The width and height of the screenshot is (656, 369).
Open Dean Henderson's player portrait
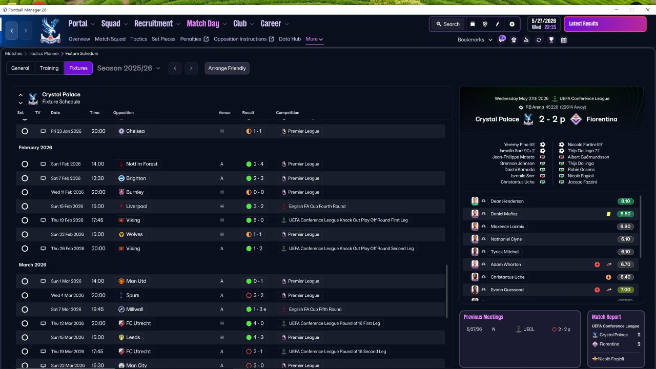click(x=475, y=201)
